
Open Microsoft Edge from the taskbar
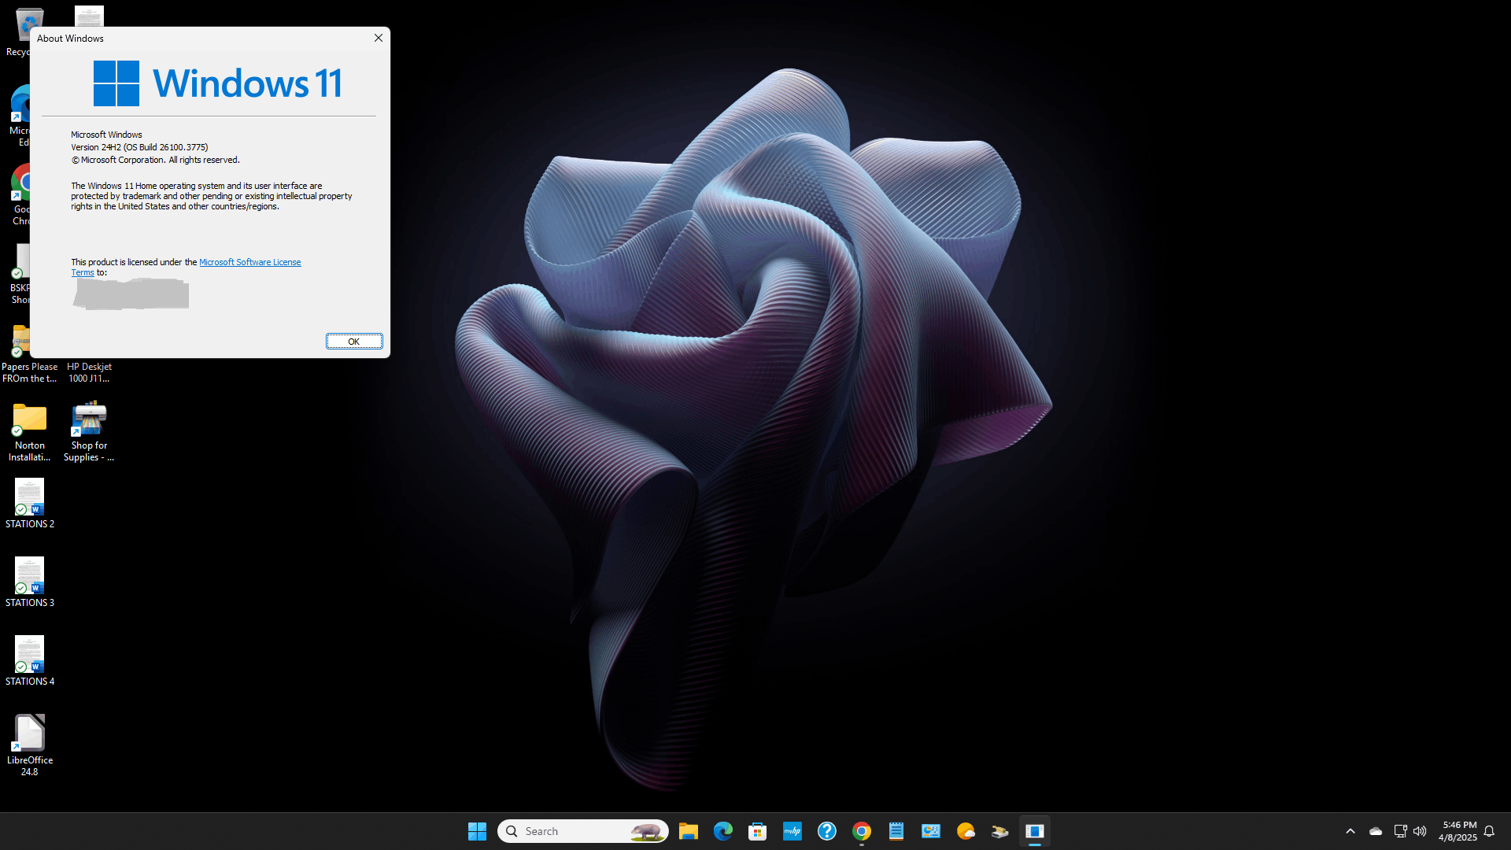pyautogui.click(x=723, y=831)
